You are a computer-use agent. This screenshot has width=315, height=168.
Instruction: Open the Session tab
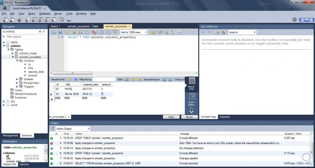24,164
